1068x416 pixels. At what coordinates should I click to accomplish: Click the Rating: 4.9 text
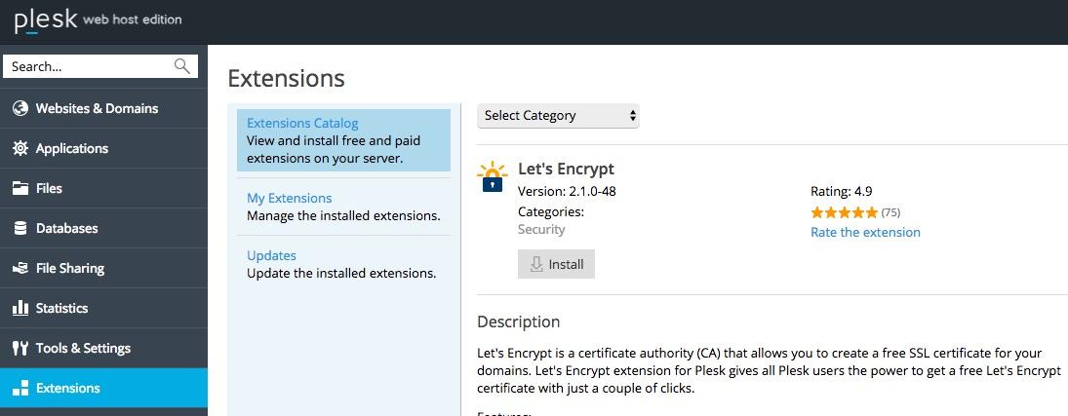841,191
